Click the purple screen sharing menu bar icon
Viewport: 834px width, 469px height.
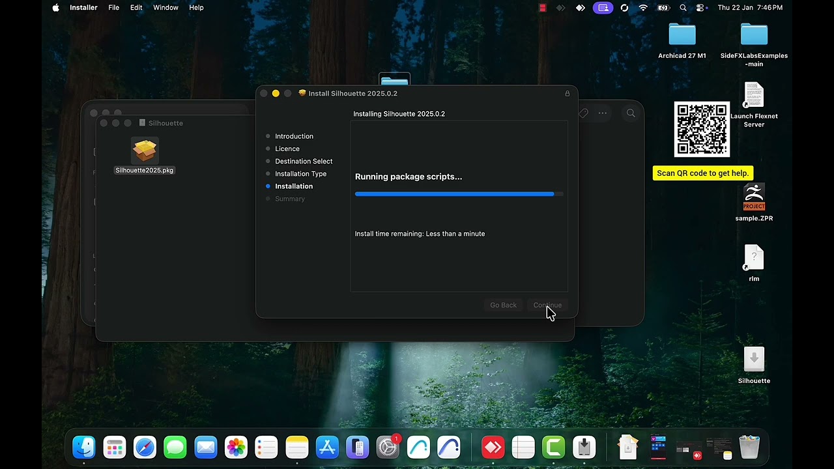[x=603, y=8]
